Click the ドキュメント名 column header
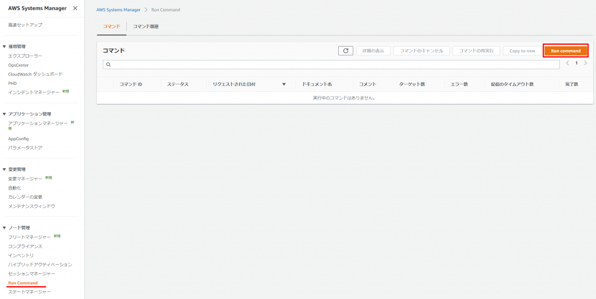The width and height of the screenshot is (596, 299). [317, 84]
